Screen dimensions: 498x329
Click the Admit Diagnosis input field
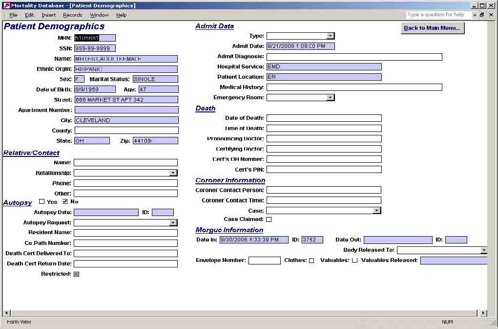(354, 57)
